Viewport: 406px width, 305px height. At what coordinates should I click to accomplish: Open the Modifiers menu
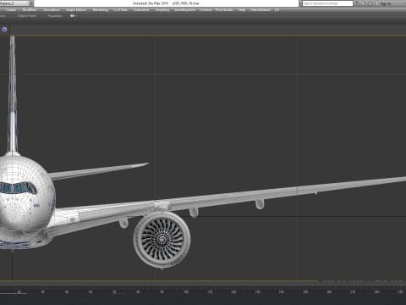point(30,10)
